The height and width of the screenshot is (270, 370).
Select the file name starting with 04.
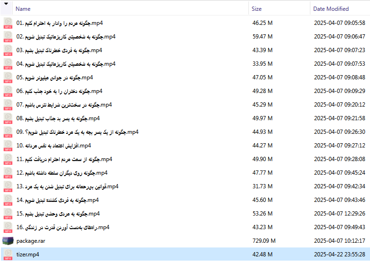point(66,64)
